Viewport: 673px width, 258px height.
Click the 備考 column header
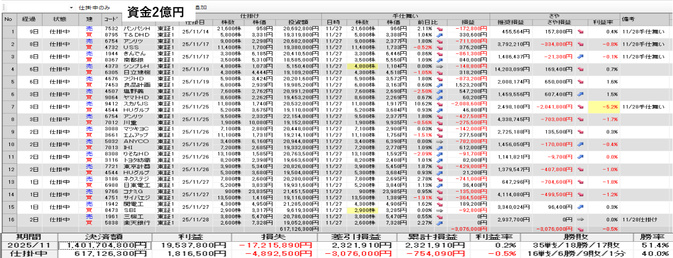point(629,19)
